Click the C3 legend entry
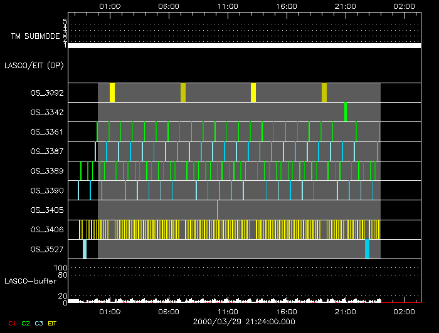439x333 pixels. 40,323
